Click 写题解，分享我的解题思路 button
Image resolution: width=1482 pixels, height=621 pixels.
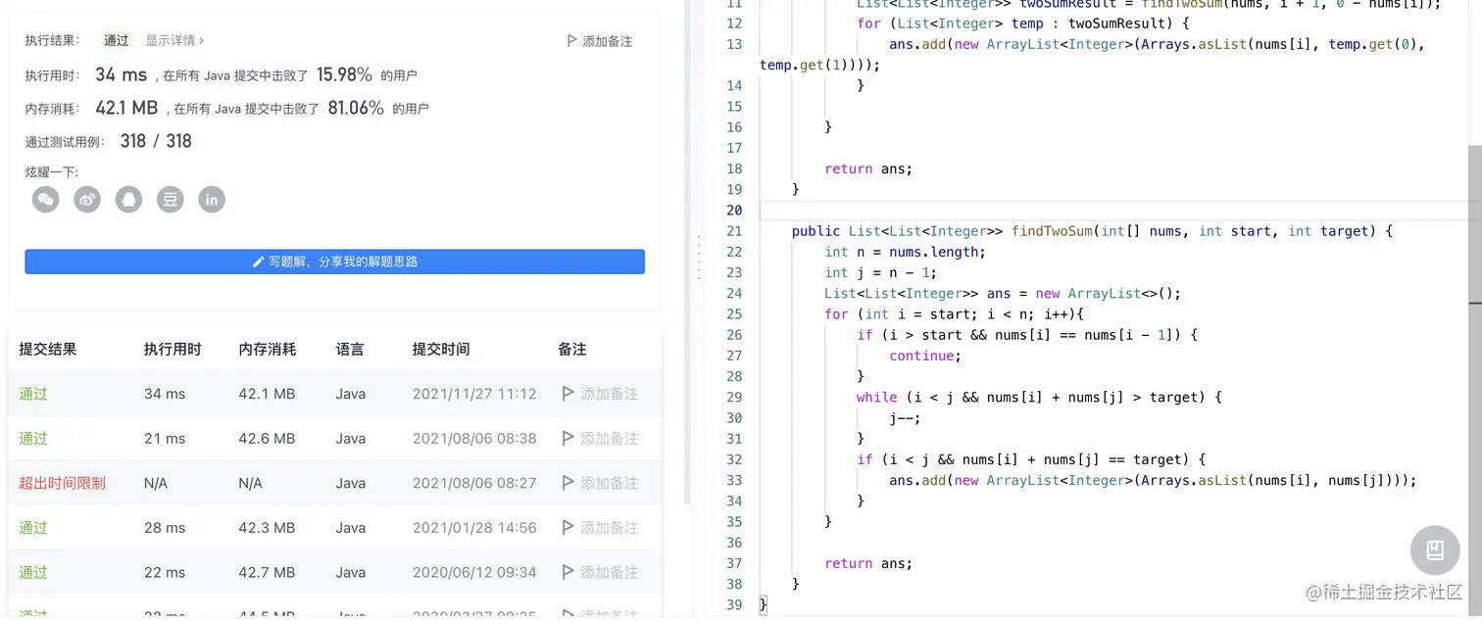click(x=334, y=262)
